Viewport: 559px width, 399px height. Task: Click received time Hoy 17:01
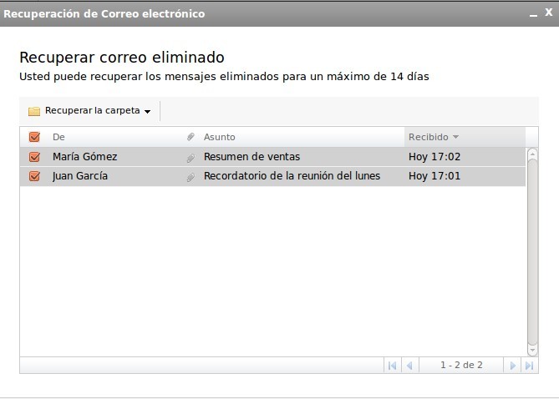434,176
